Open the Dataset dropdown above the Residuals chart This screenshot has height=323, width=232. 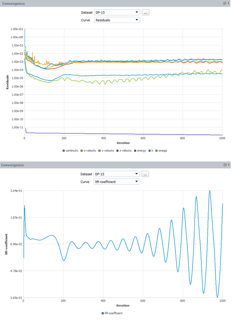[x=117, y=12]
